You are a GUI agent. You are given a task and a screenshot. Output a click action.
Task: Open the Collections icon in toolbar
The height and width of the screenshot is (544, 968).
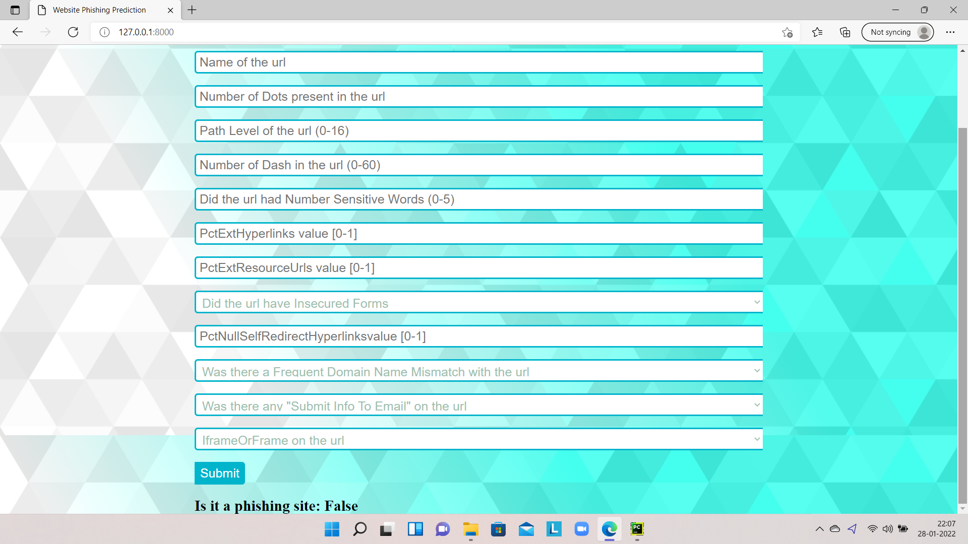click(845, 32)
